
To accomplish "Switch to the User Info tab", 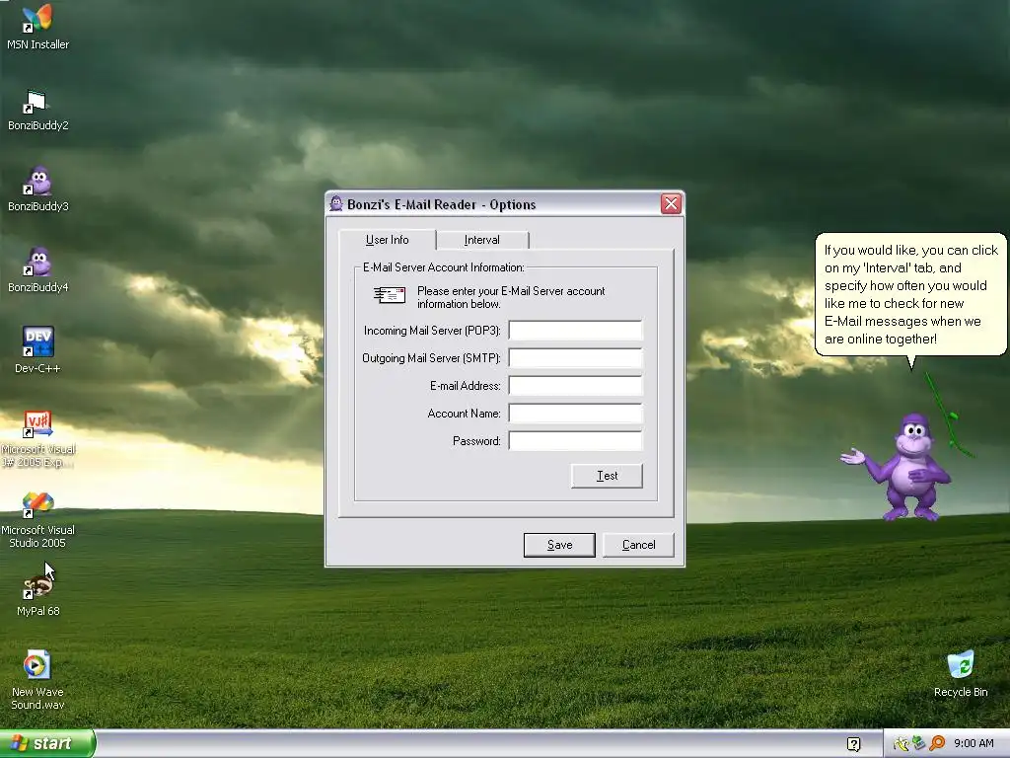I will [x=387, y=240].
